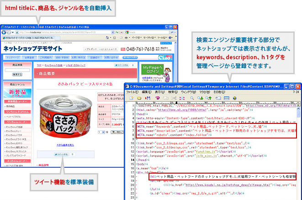Click the プレミアムドライフード sidebar link
The height and width of the screenshot is (200, 302).
click(16, 156)
